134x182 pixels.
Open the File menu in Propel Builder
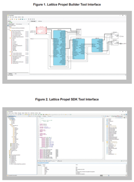(8, 17)
